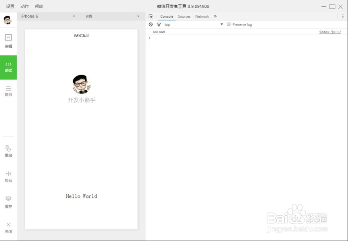Show more DevTools tabs with double chevron

(x=215, y=16)
